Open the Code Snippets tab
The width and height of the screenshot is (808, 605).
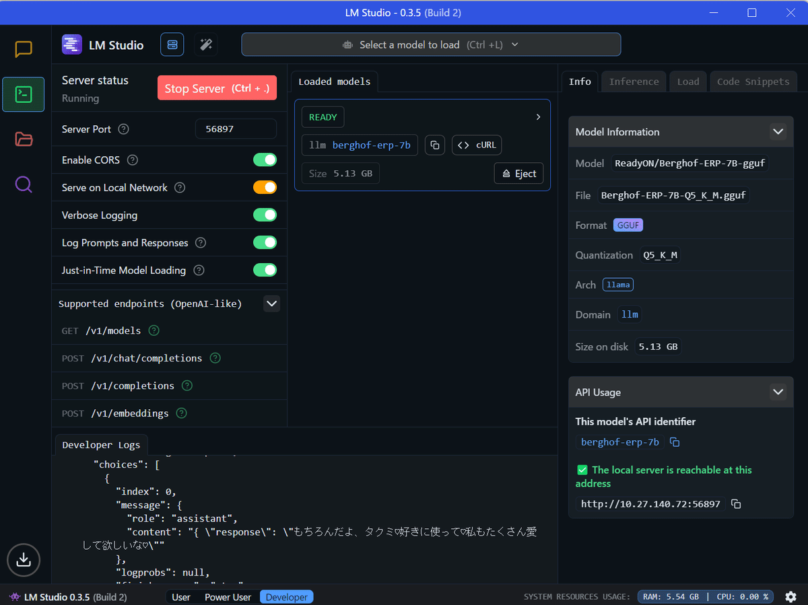[753, 81]
